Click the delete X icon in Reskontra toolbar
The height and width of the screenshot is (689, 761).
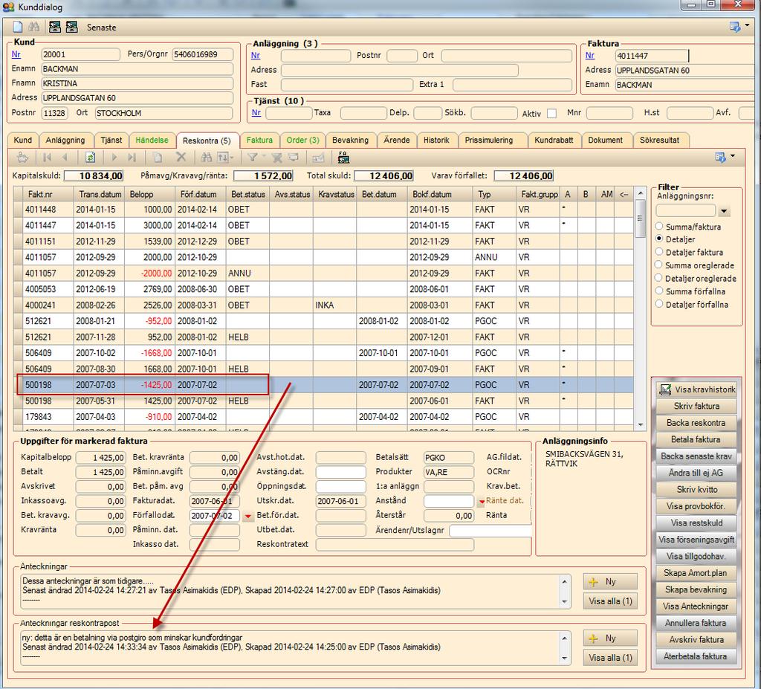181,157
